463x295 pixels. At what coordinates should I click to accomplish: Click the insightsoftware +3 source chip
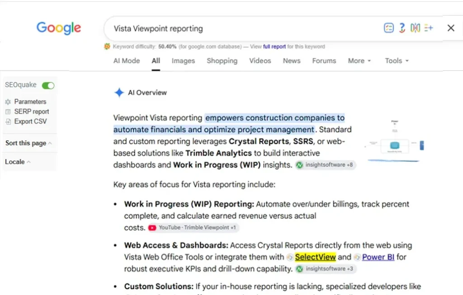326,269
